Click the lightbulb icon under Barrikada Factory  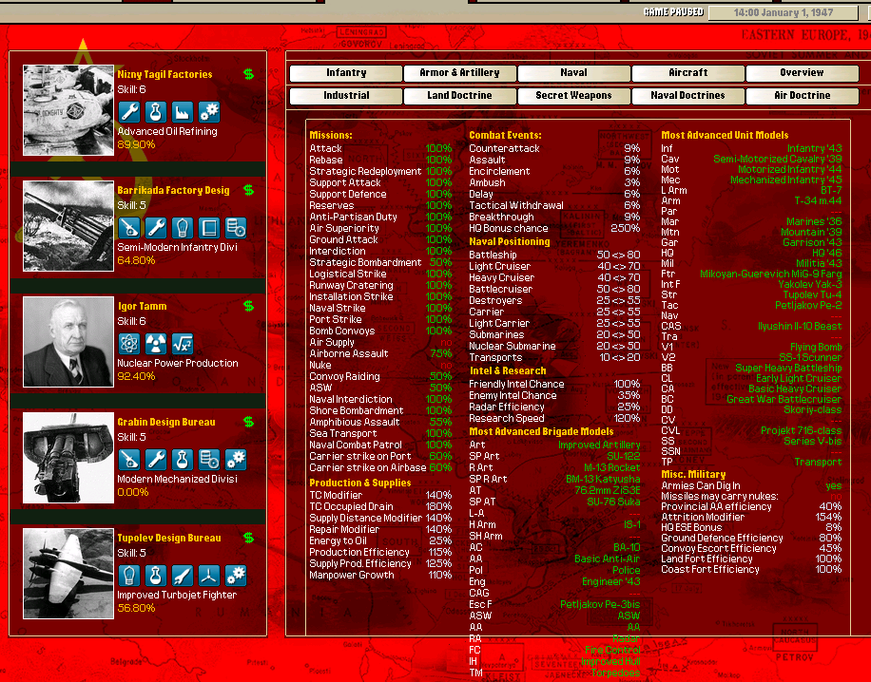[183, 228]
